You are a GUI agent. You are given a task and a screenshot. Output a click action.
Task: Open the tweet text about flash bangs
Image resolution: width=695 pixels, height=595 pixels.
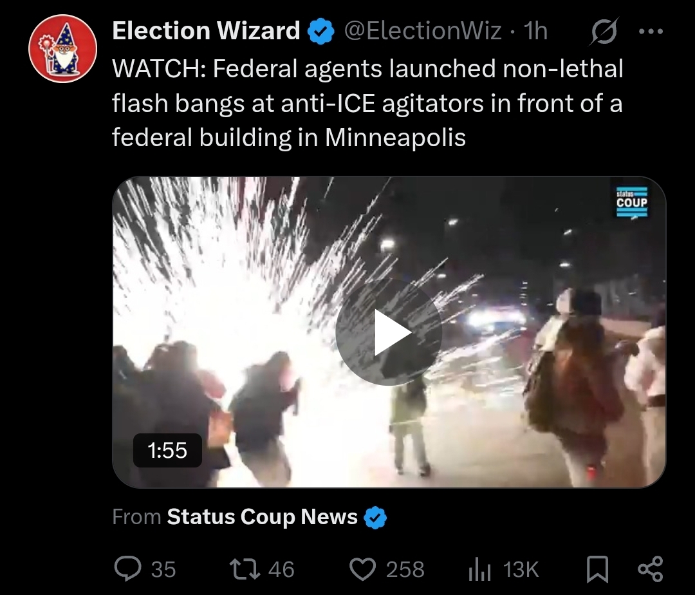click(367, 103)
